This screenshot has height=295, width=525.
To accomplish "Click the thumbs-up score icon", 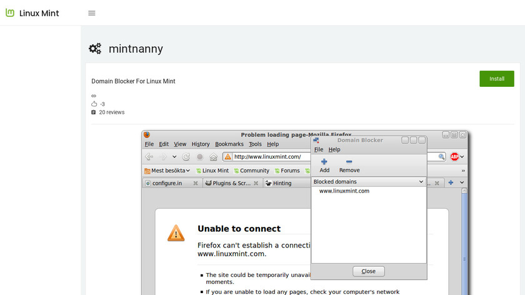I will (x=94, y=104).
